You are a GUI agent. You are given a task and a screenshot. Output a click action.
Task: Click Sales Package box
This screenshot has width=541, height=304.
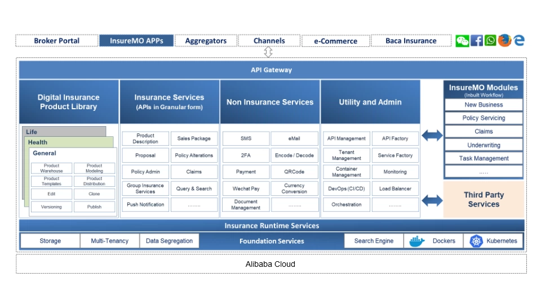click(194, 138)
